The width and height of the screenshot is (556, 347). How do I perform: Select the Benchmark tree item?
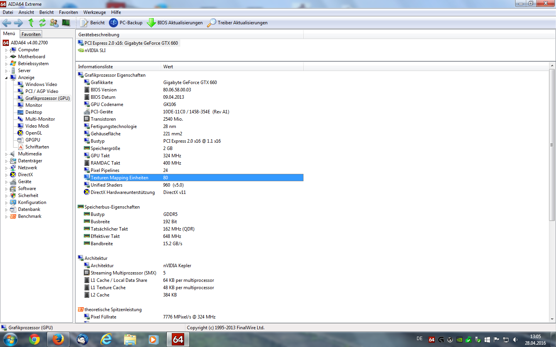coord(30,216)
